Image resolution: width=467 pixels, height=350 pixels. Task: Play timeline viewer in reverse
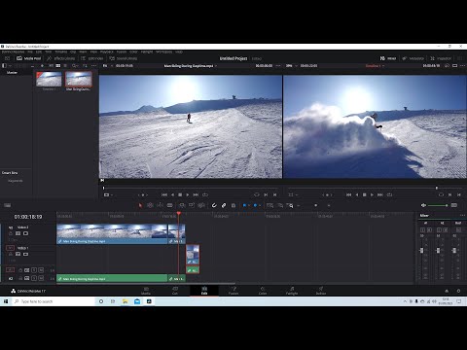[357, 194]
